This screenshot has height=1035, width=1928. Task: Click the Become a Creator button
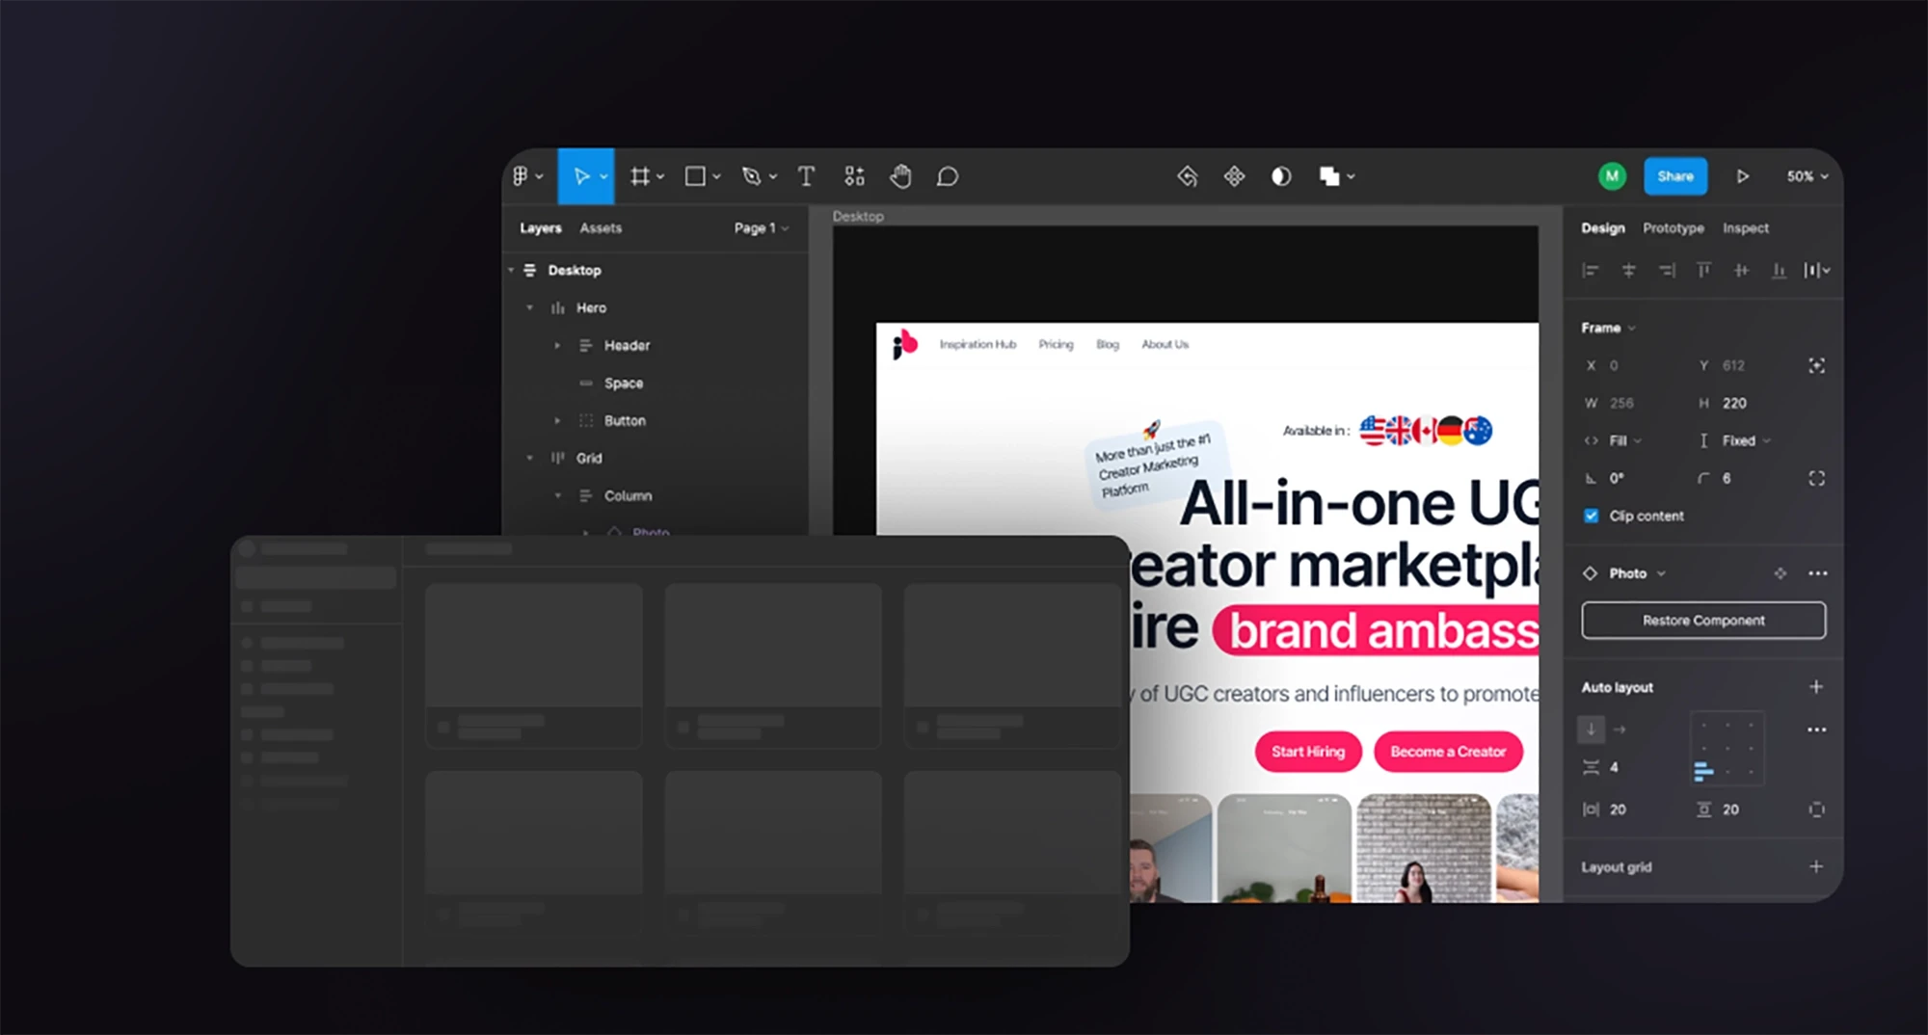pyautogui.click(x=1448, y=752)
